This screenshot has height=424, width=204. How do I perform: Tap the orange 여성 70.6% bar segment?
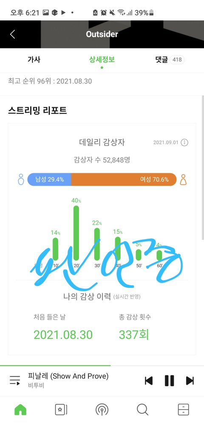tap(124, 179)
